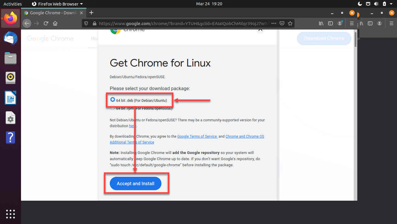Show site security info via padlock icon
Screen dimensions: 397x224
pyautogui.click(x=94, y=23)
